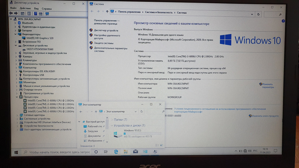Open address history dropdown in Система window
This screenshot has height=168, width=299.
252,14
